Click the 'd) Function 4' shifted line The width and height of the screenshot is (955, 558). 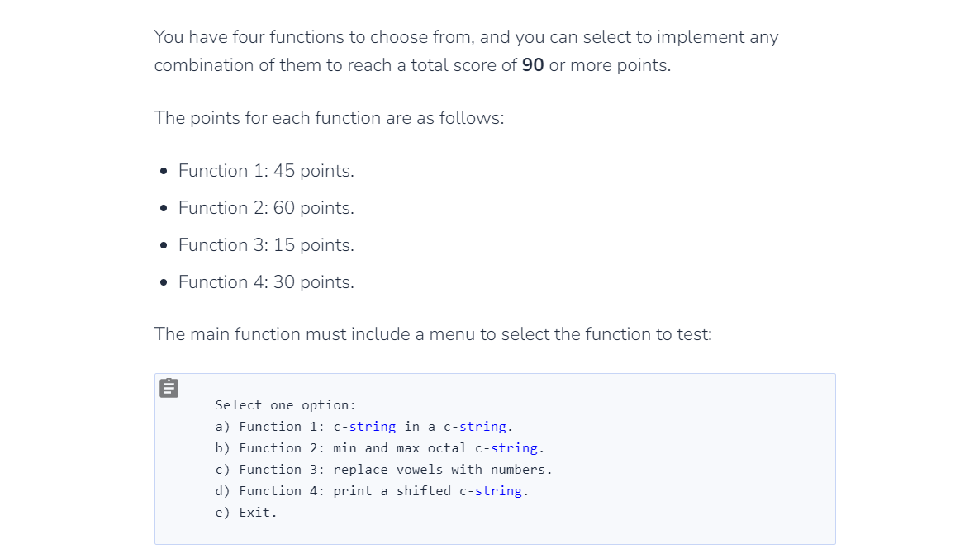[372, 490]
